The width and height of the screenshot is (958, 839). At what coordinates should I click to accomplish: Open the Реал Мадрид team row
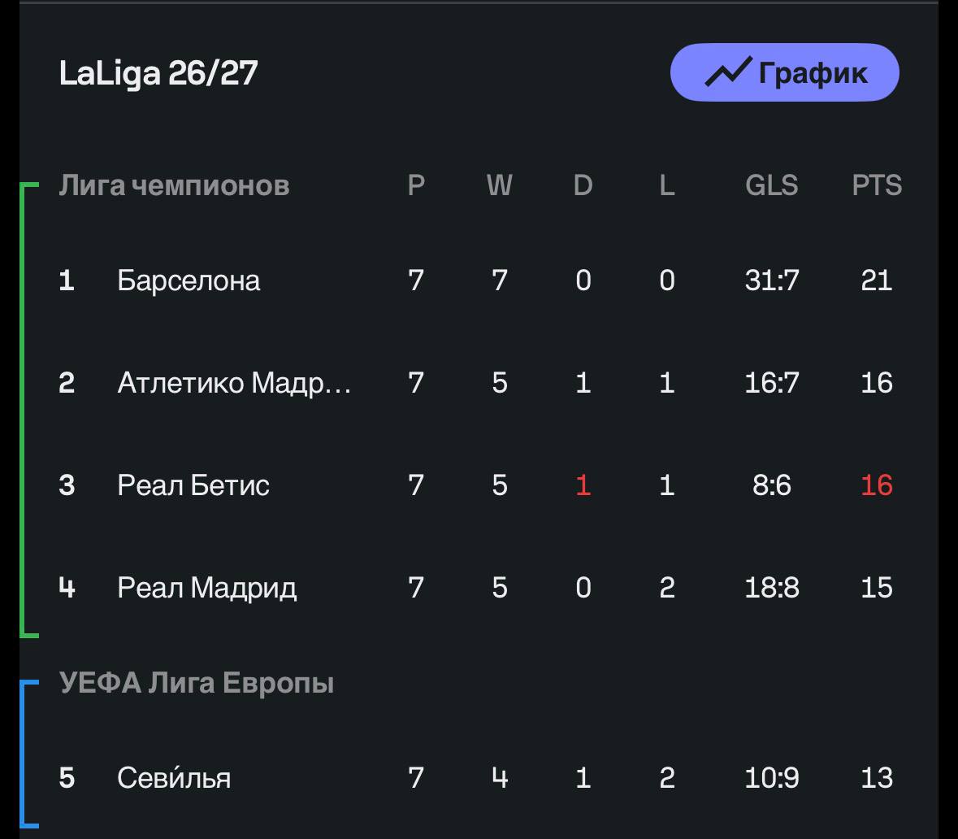[x=479, y=588]
